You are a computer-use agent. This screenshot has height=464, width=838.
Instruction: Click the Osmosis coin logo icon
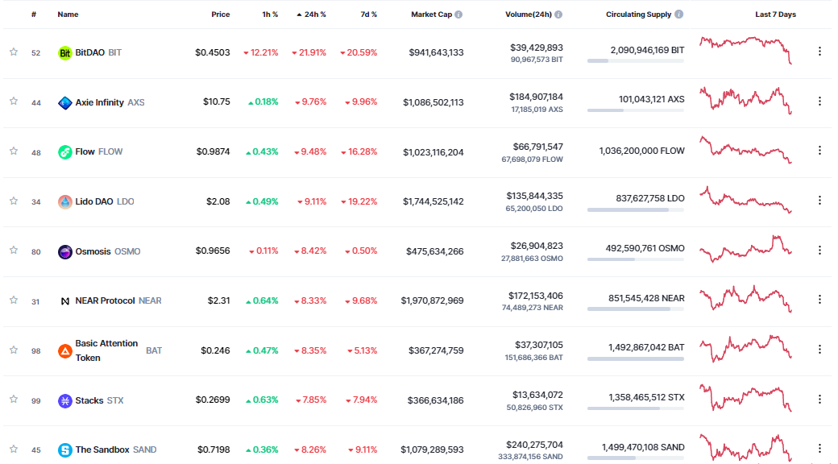point(65,251)
